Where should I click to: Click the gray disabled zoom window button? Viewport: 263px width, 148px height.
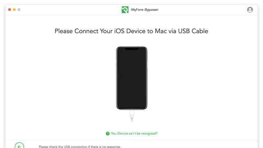pyautogui.click(x=19, y=9)
